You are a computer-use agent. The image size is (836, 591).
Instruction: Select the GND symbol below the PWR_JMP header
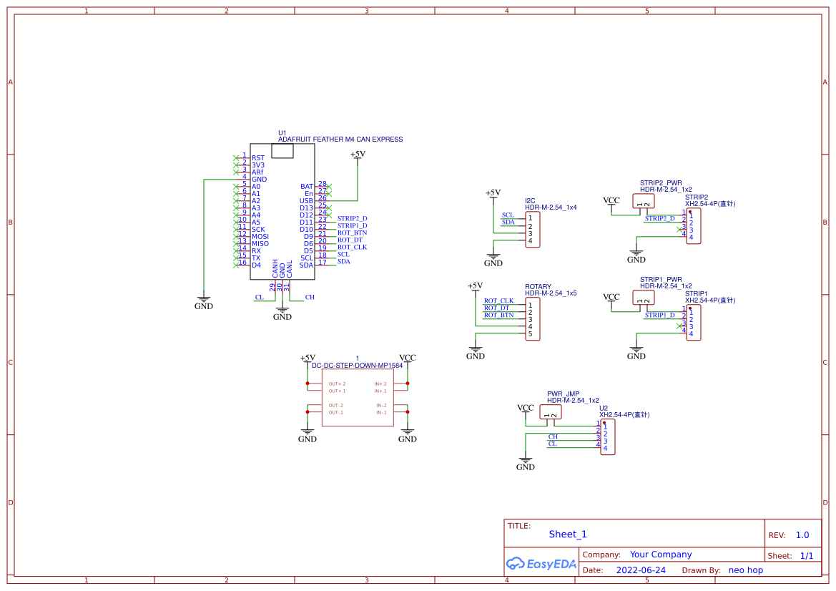tap(526, 461)
